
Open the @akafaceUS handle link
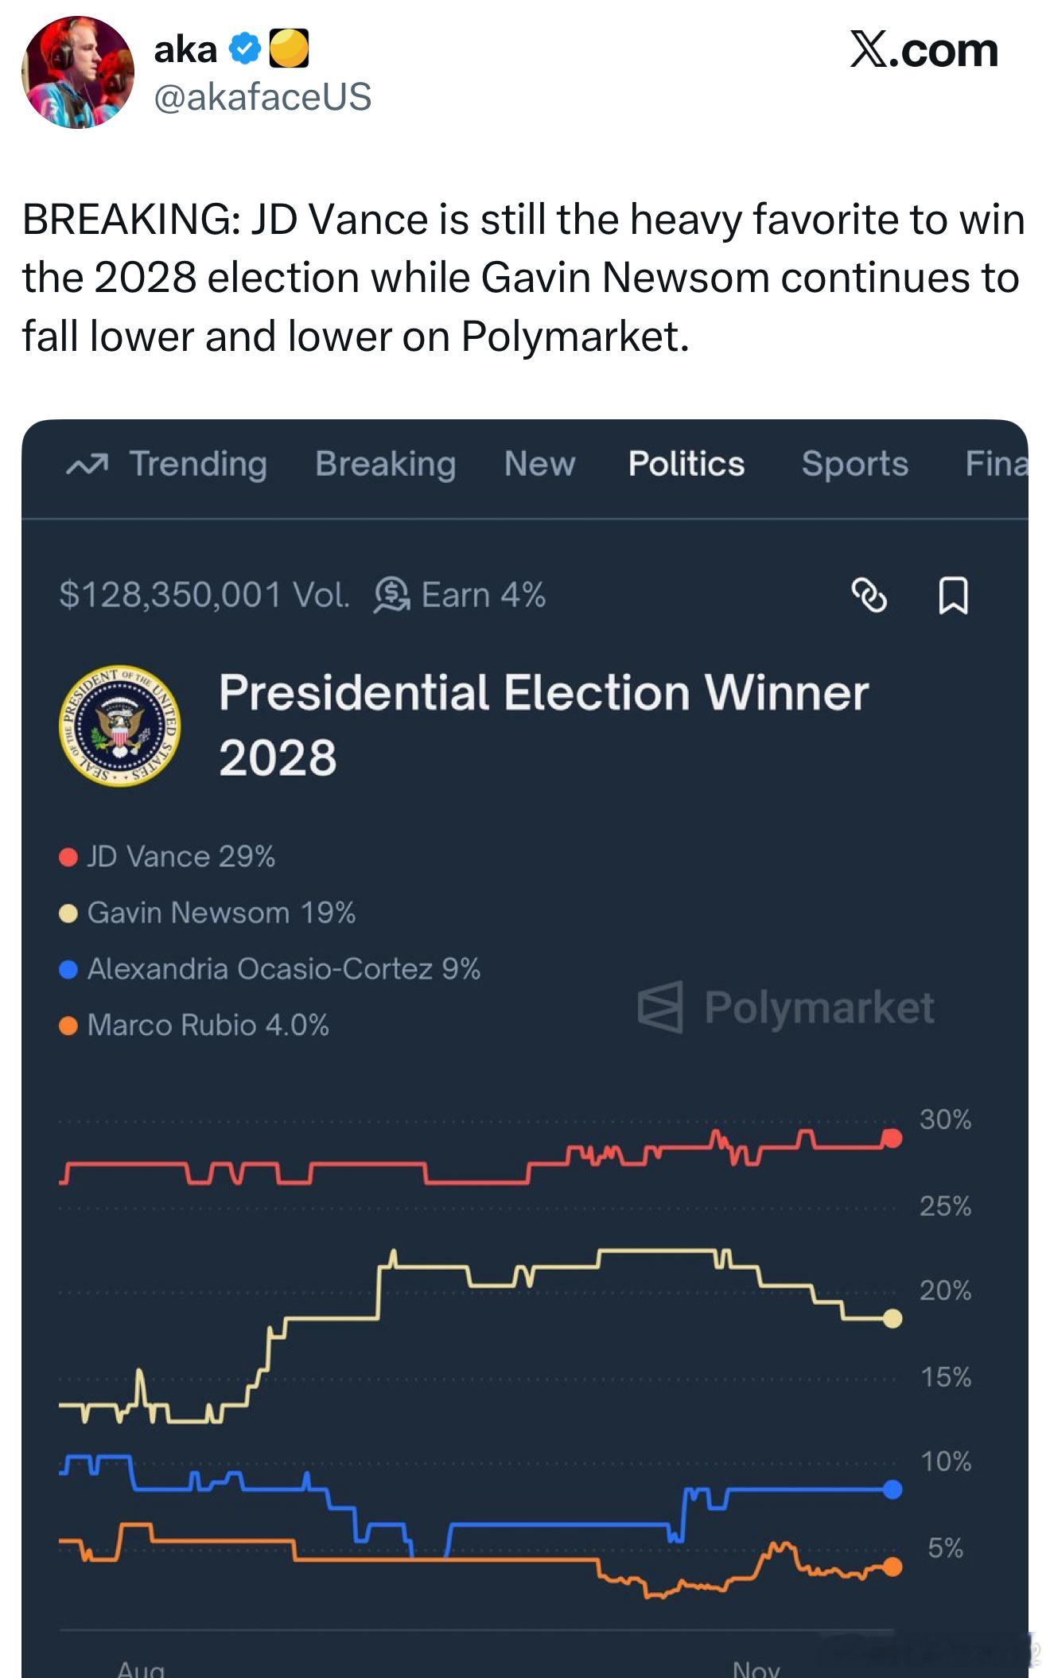pyautogui.click(x=262, y=97)
